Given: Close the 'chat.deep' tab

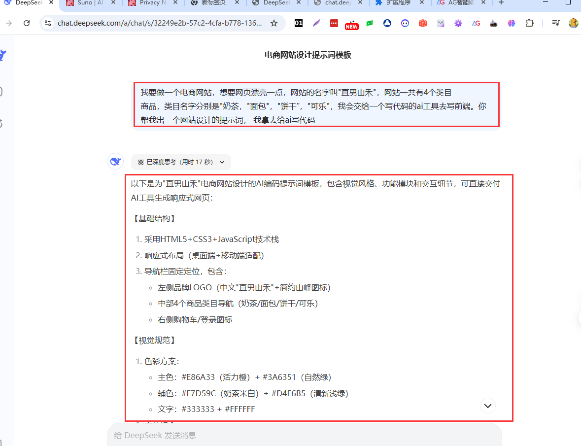Looking at the screenshot, I should click(360, 2).
